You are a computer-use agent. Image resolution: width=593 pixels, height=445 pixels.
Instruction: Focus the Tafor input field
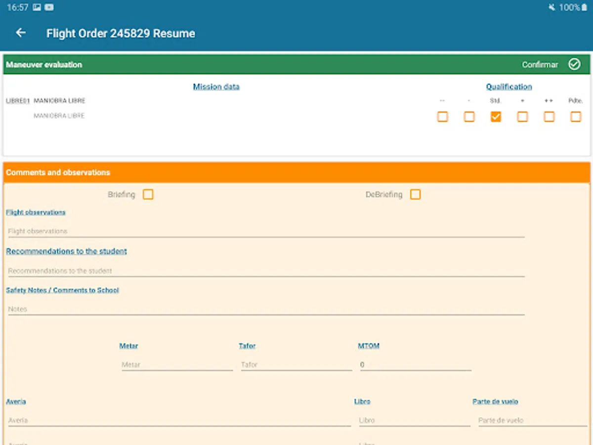click(296, 364)
